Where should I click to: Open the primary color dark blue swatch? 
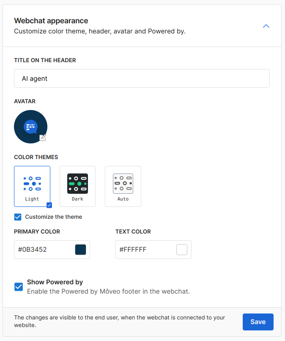pos(80,250)
